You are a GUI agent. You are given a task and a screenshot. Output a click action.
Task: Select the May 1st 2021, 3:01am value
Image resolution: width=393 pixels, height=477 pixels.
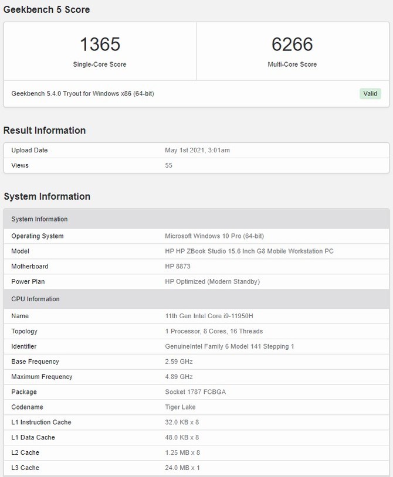[x=197, y=150]
